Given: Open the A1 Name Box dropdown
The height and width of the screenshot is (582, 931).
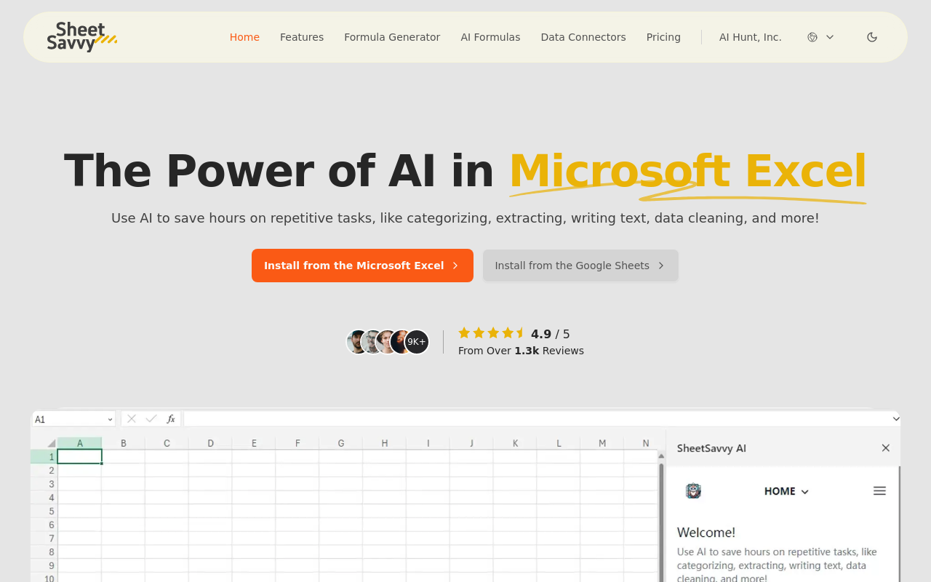Looking at the screenshot, I should pyautogui.click(x=111, y=419).
